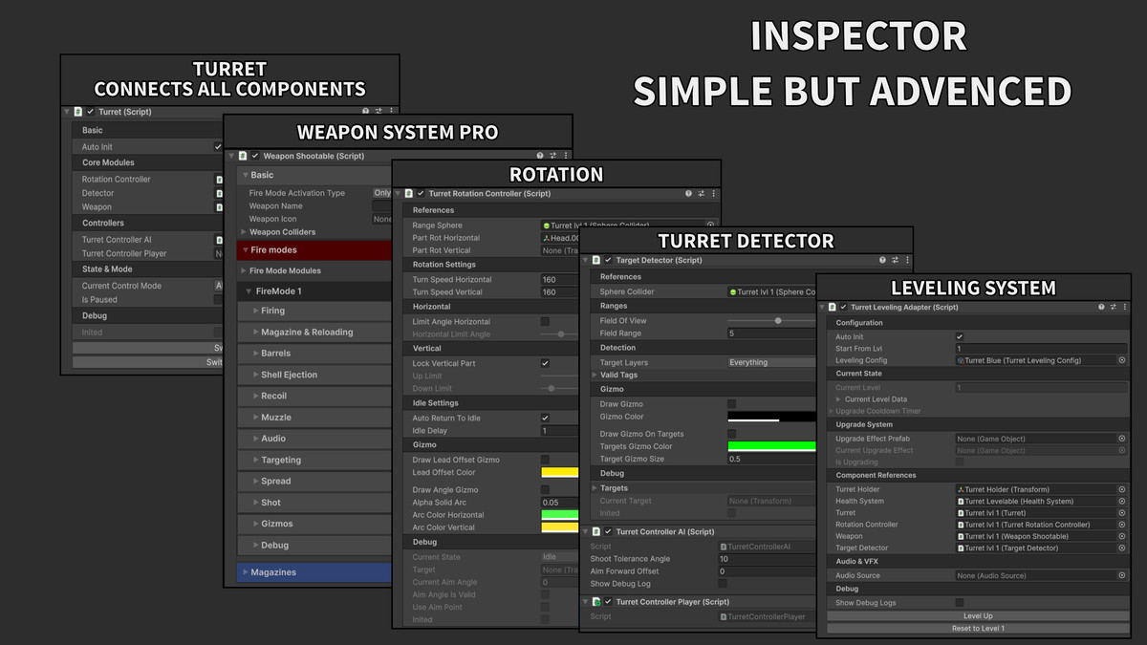Screen dimensions: 1147x645
Task: Click script icon of Weapon Shootable header
Action: tap(244, 156)
